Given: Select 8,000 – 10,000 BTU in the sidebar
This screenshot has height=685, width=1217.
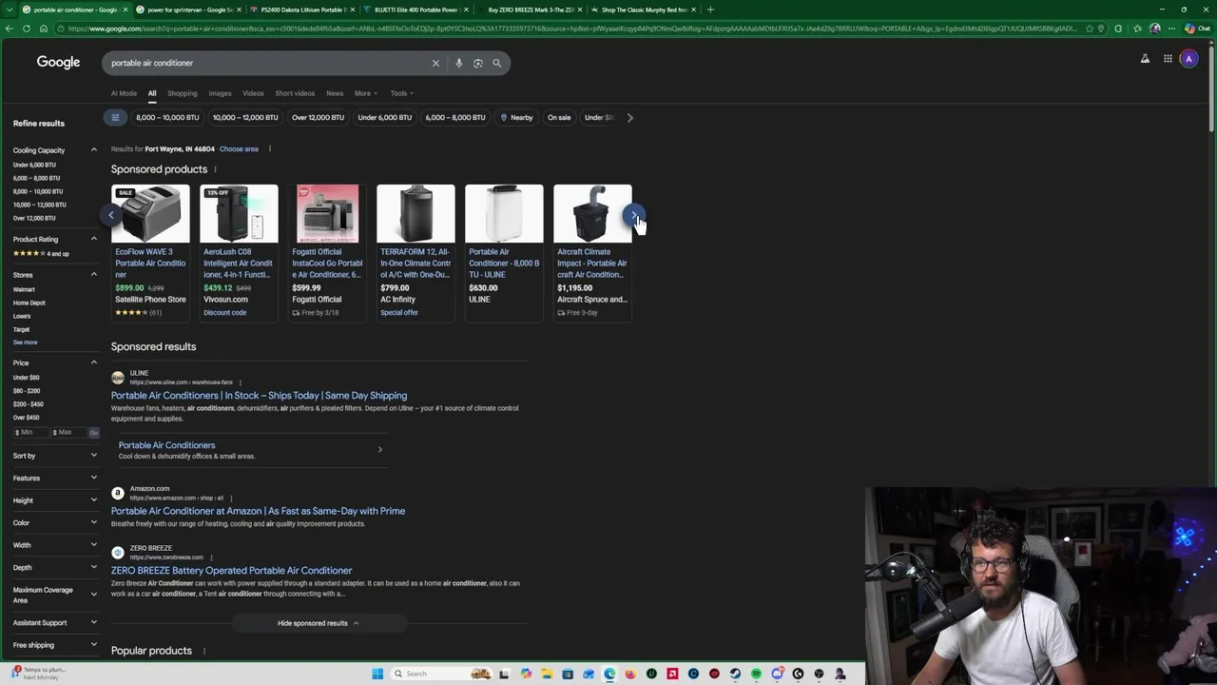Looking at the screenshot, I should point(38,191).
